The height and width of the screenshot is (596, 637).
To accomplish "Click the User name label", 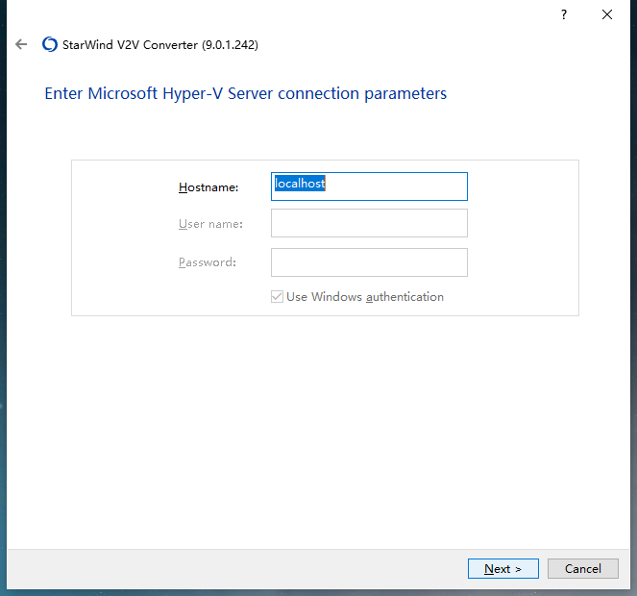I will coord(210,224).
